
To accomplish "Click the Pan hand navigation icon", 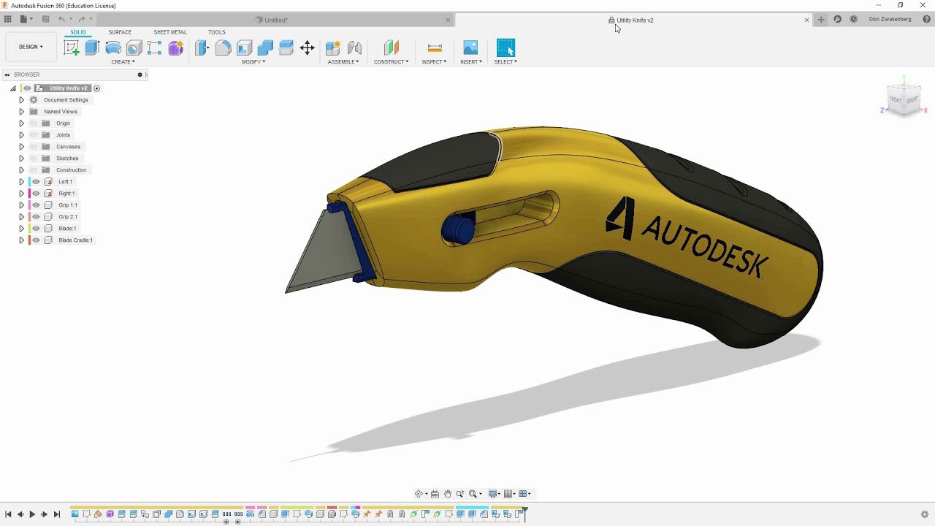I will click(x=448, y=494).
